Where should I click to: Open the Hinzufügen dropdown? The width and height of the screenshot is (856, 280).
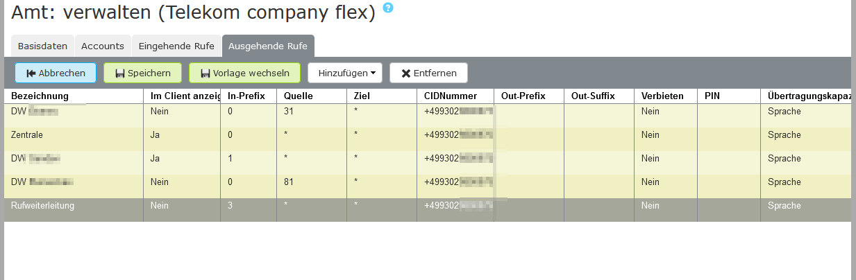(x=345, y=73)
